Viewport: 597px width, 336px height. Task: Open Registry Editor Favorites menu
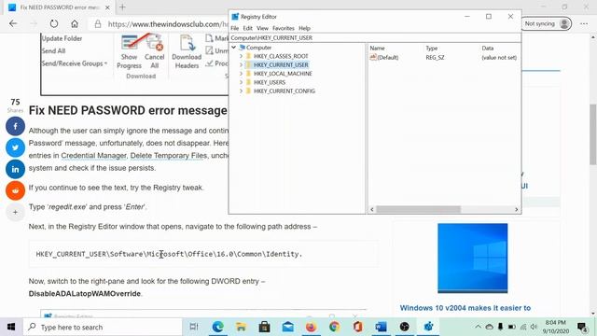pyautogui.click(x=284, y=28)
